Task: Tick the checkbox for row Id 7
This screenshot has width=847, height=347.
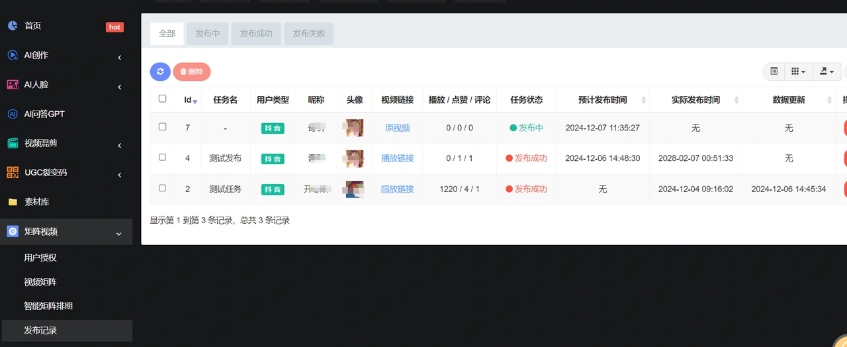Action: coord(163,126)
